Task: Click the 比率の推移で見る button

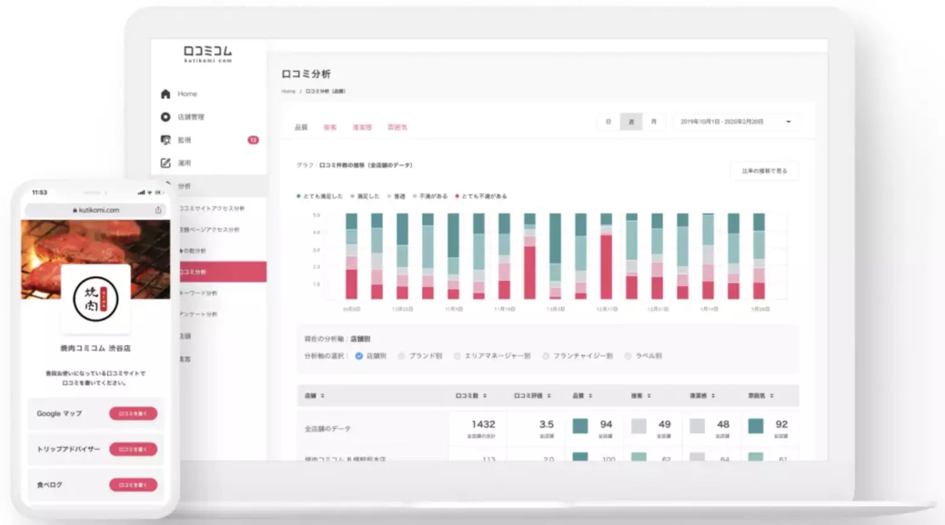Action: (765, 171)
